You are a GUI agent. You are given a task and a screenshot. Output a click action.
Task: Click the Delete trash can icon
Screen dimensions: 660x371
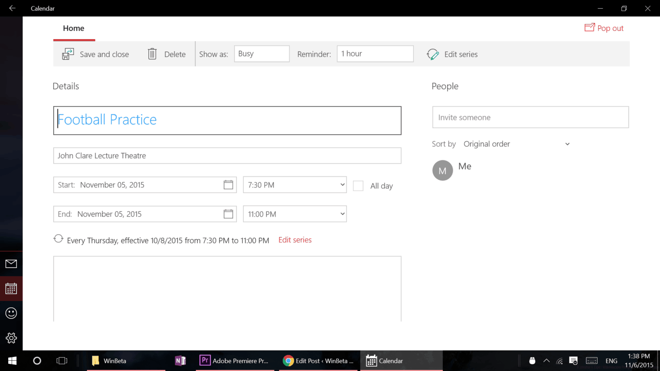coord(152,54)
